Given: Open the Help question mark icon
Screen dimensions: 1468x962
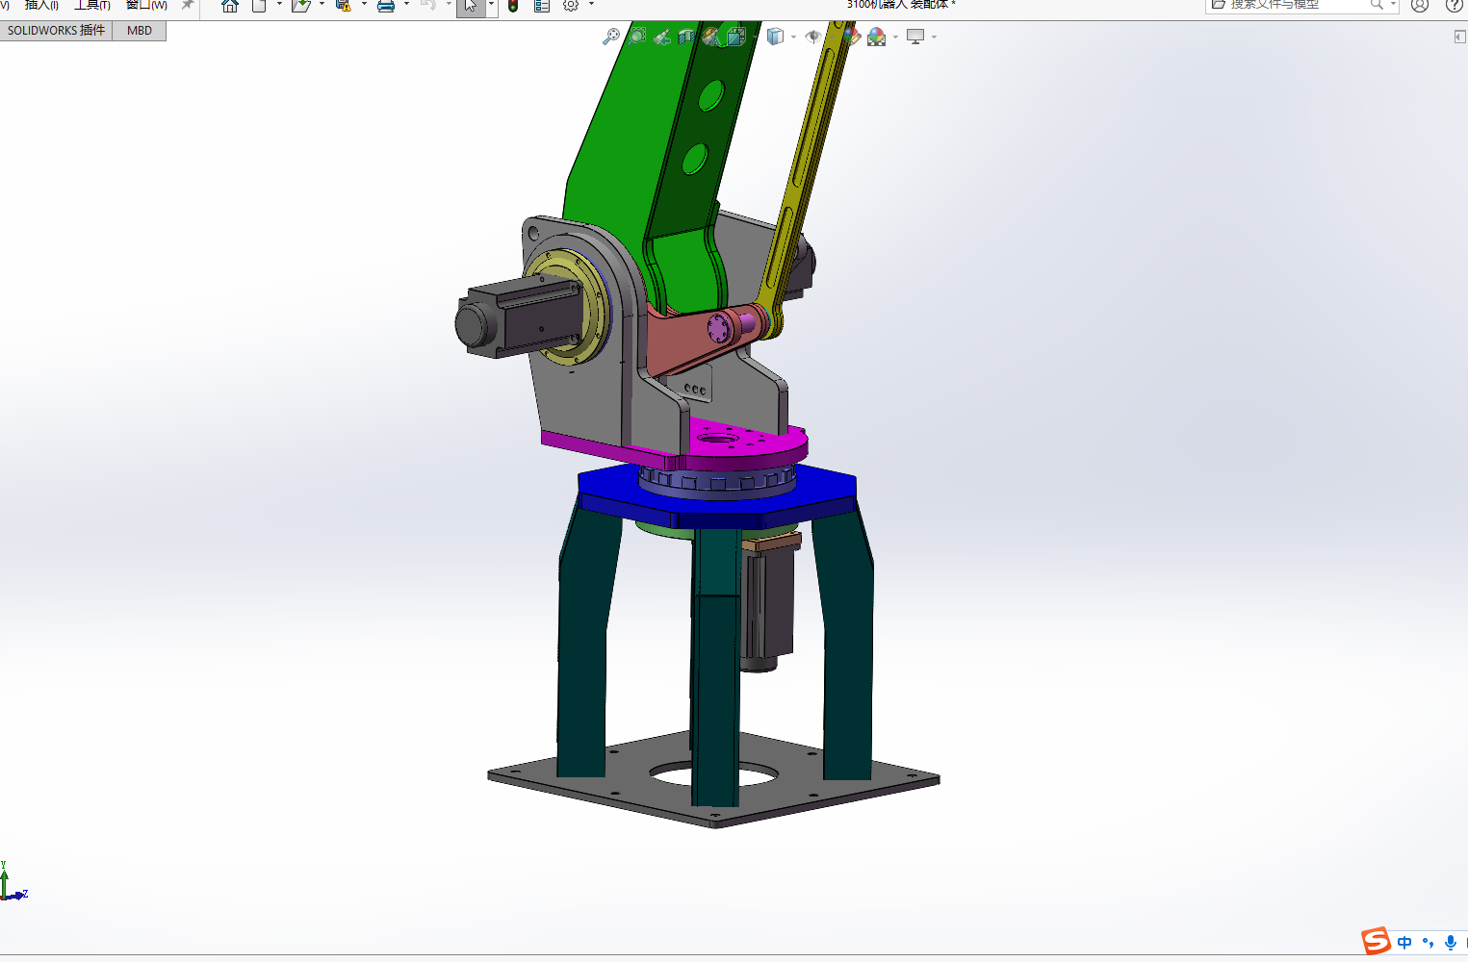Looking at the screenshot, I should point(1454,6).
